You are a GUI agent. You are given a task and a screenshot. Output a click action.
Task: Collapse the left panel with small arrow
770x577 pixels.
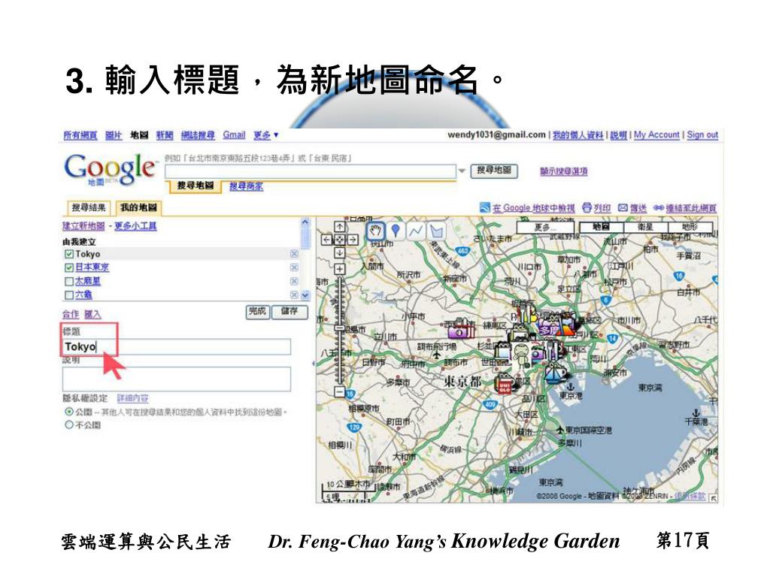pos(314,364)
